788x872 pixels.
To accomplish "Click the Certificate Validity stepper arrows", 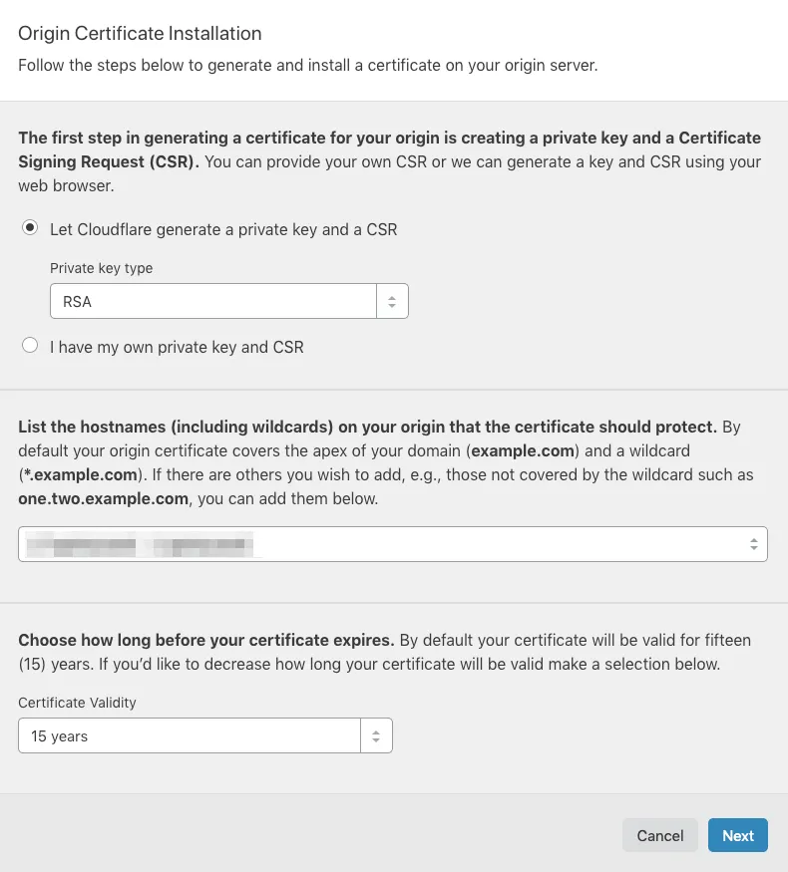I will [376, 733].
